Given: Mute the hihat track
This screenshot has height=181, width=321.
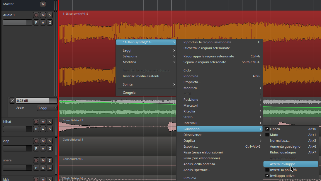Looking at the screenshot, I should (x=43, y=122).
